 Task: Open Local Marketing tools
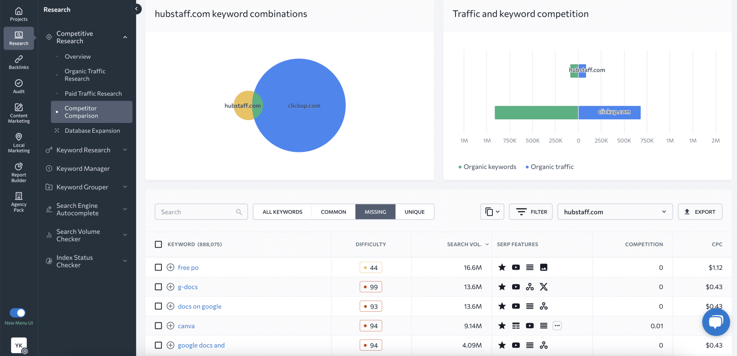tap(18, 142)
